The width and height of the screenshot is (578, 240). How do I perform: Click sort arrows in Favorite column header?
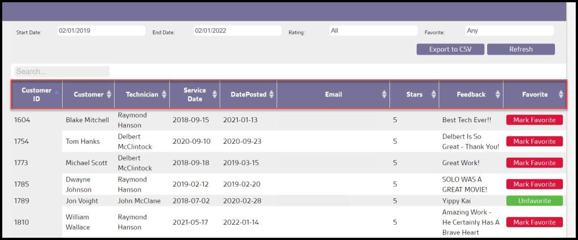pyautogui.click(x=561, y=95)
